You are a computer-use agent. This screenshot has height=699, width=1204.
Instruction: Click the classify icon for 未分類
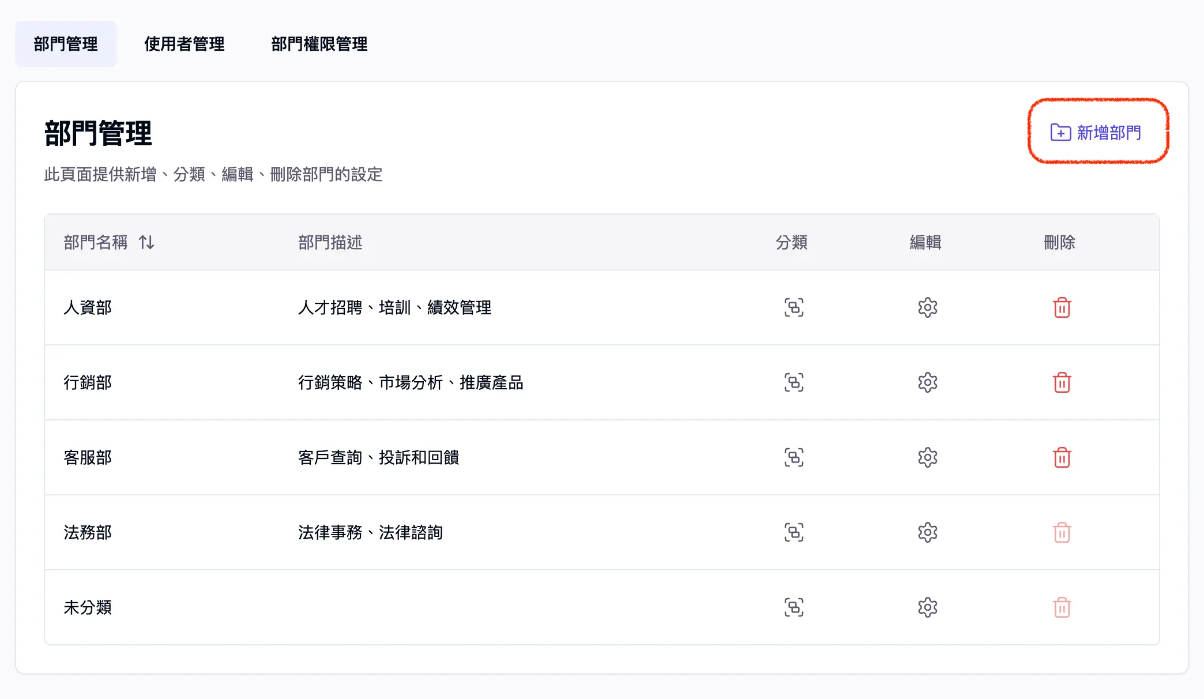[x=793, y=607]
